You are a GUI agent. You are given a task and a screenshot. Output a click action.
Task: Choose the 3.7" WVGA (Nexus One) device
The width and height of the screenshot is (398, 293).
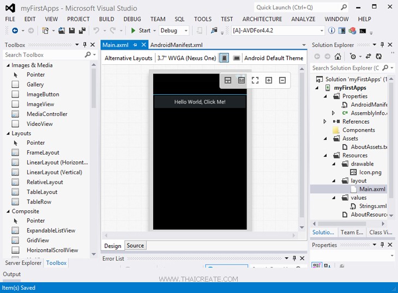pyautogui.click(x=186, y=58)
